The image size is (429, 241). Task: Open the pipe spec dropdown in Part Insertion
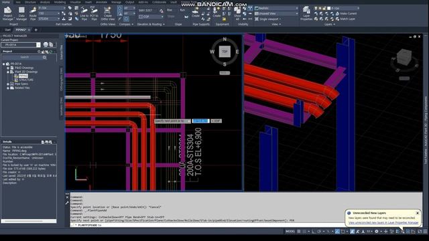point(52,8)
